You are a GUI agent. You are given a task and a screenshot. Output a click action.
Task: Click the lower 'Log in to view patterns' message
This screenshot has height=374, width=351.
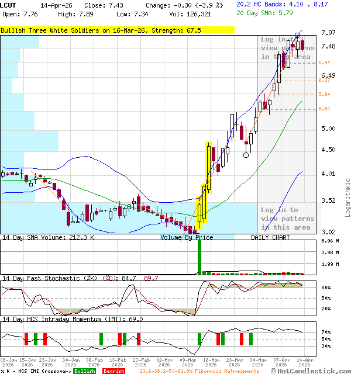point(287,219)
